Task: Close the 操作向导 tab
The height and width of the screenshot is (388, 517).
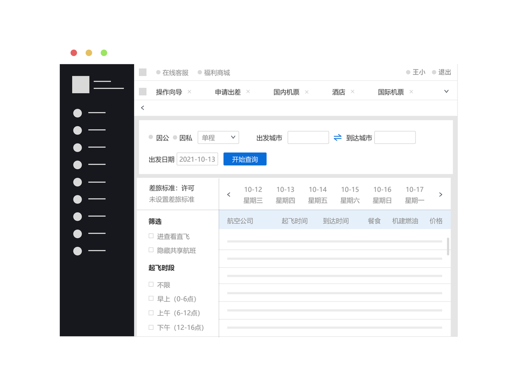Action: [189, 92]
